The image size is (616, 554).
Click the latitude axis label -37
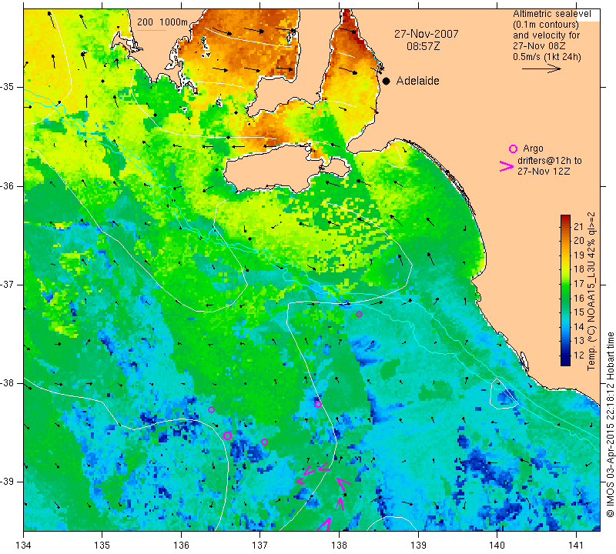click(x=8, y=284)
